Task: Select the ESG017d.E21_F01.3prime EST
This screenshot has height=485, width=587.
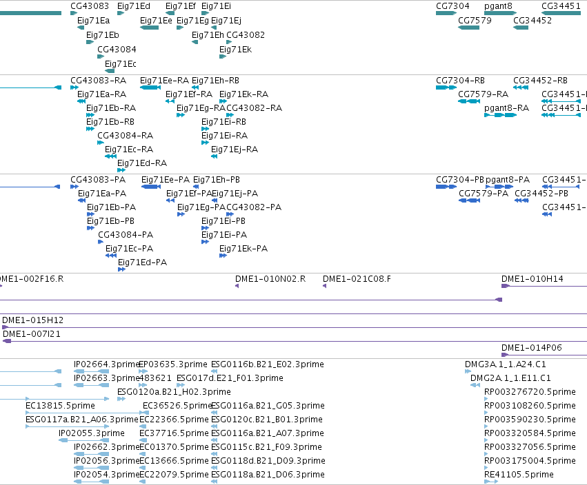Action: coord(181,386)
